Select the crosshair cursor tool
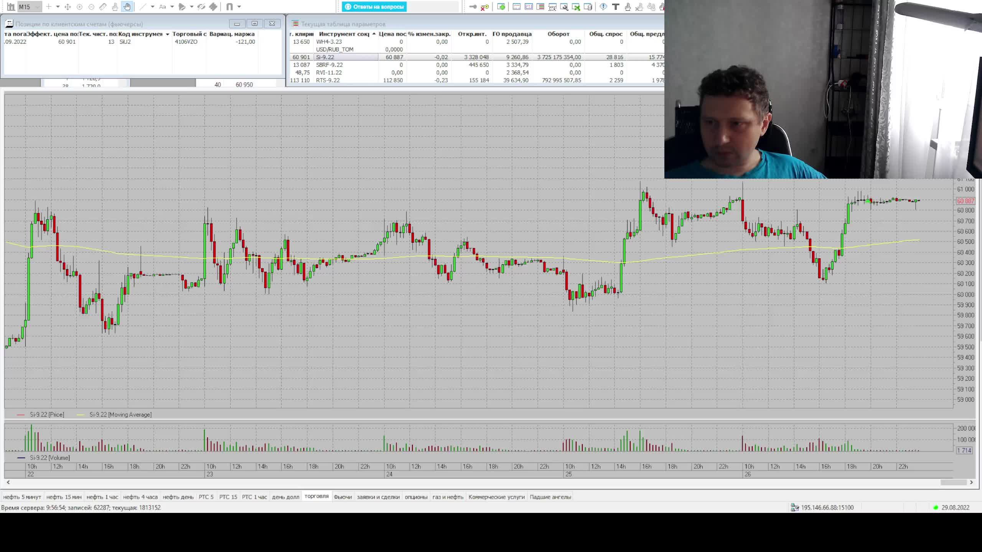Screen dimensions: 982x552 [x=49, y=7]
